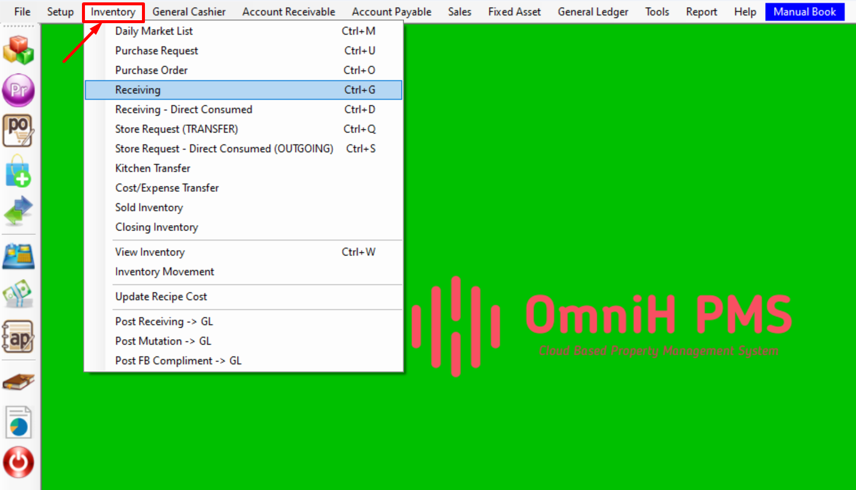The height and width of the screenshot is (490, 856).
Task: Close the Inventory menu from the menu bar
Action: (x=113, y=12)
